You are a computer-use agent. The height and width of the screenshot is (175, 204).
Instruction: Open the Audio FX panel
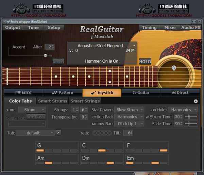pos(191,28)
